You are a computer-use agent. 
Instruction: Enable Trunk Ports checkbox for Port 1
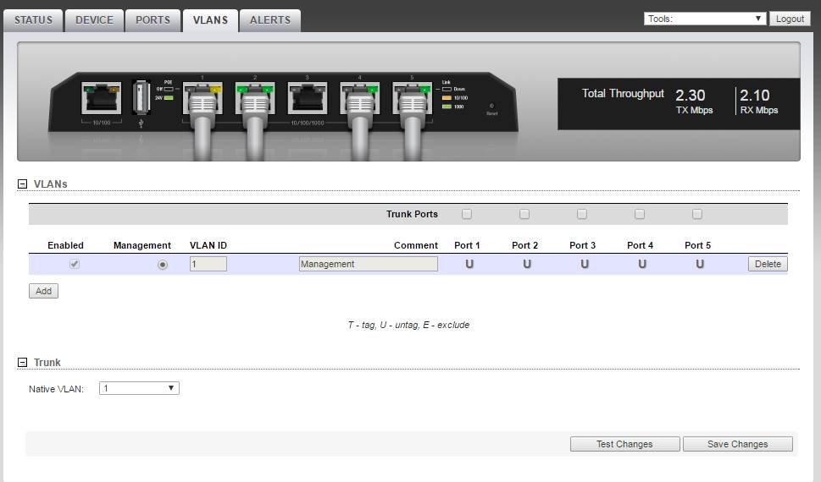(467, 214)
